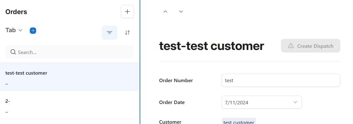Click the Orders panel heading
Viewport: 353px width, 124px height.
16,12
